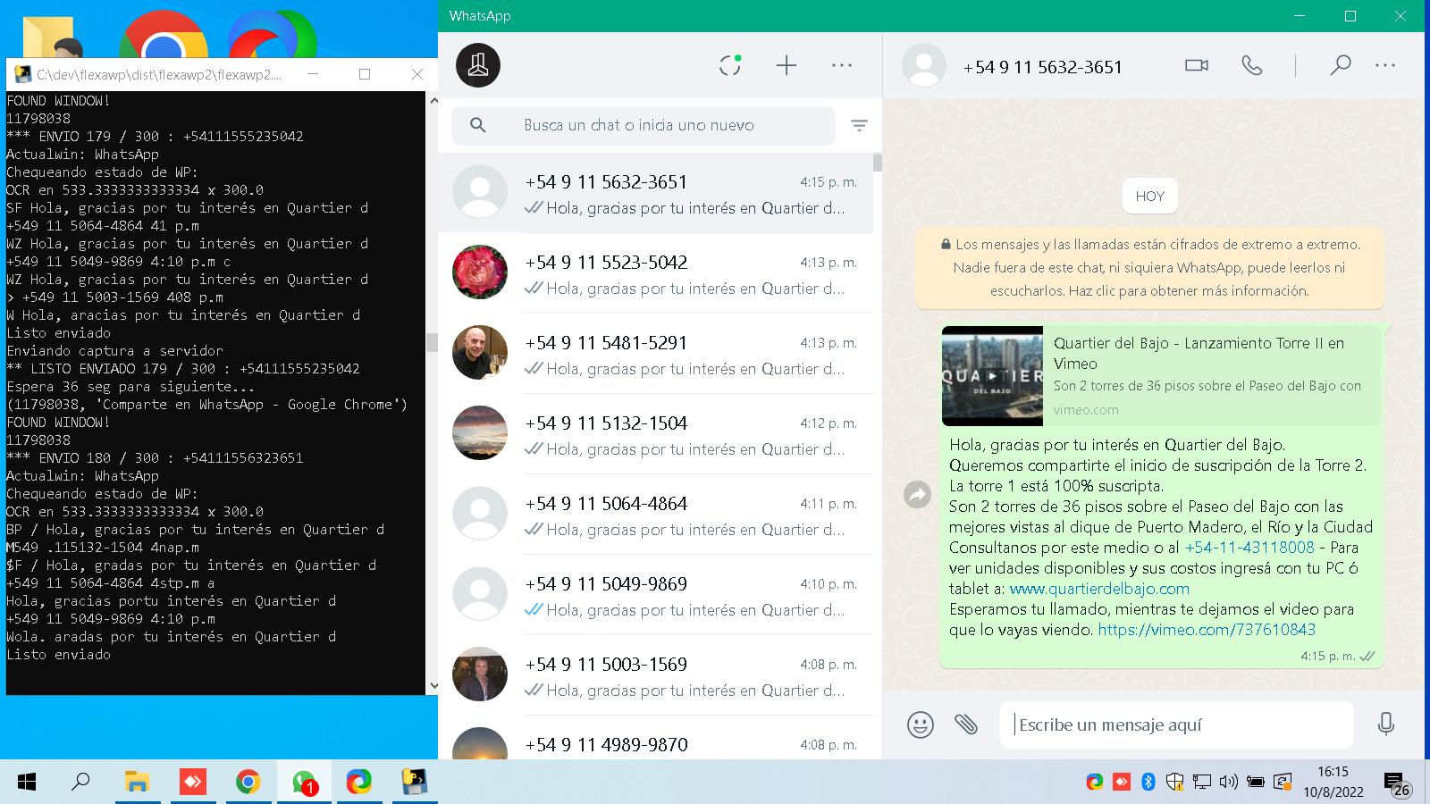Toggle the unread chats filter icon
The width and height of the screenshot is (1430, 804).
coord(859,125)
